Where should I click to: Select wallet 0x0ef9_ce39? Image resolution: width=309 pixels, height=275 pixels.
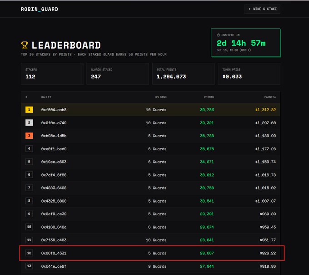point(54,214)
